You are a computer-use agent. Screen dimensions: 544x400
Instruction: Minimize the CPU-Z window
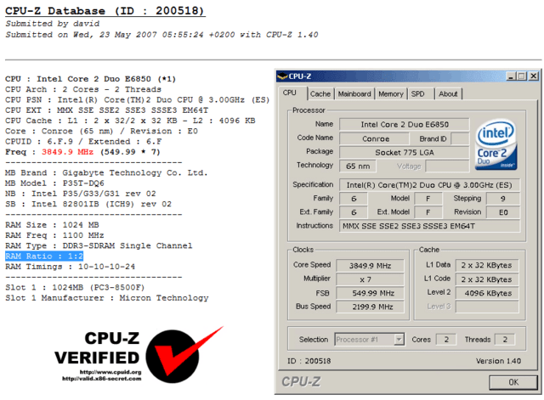(x=511, y=76)
